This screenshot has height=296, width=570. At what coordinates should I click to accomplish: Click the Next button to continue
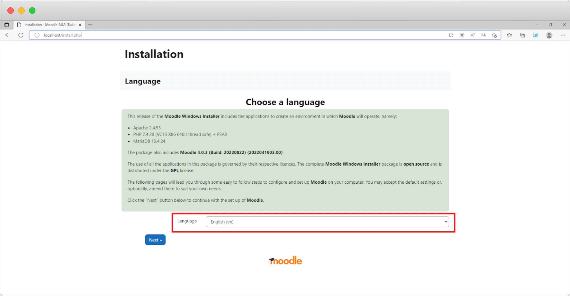tap(155, 240)
